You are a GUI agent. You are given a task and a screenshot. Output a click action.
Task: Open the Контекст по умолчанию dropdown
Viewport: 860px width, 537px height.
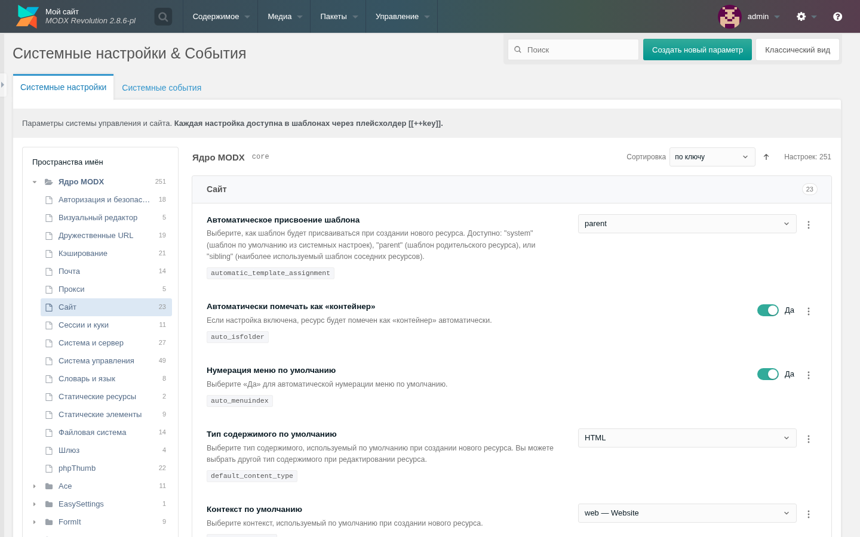click(687, 513)
